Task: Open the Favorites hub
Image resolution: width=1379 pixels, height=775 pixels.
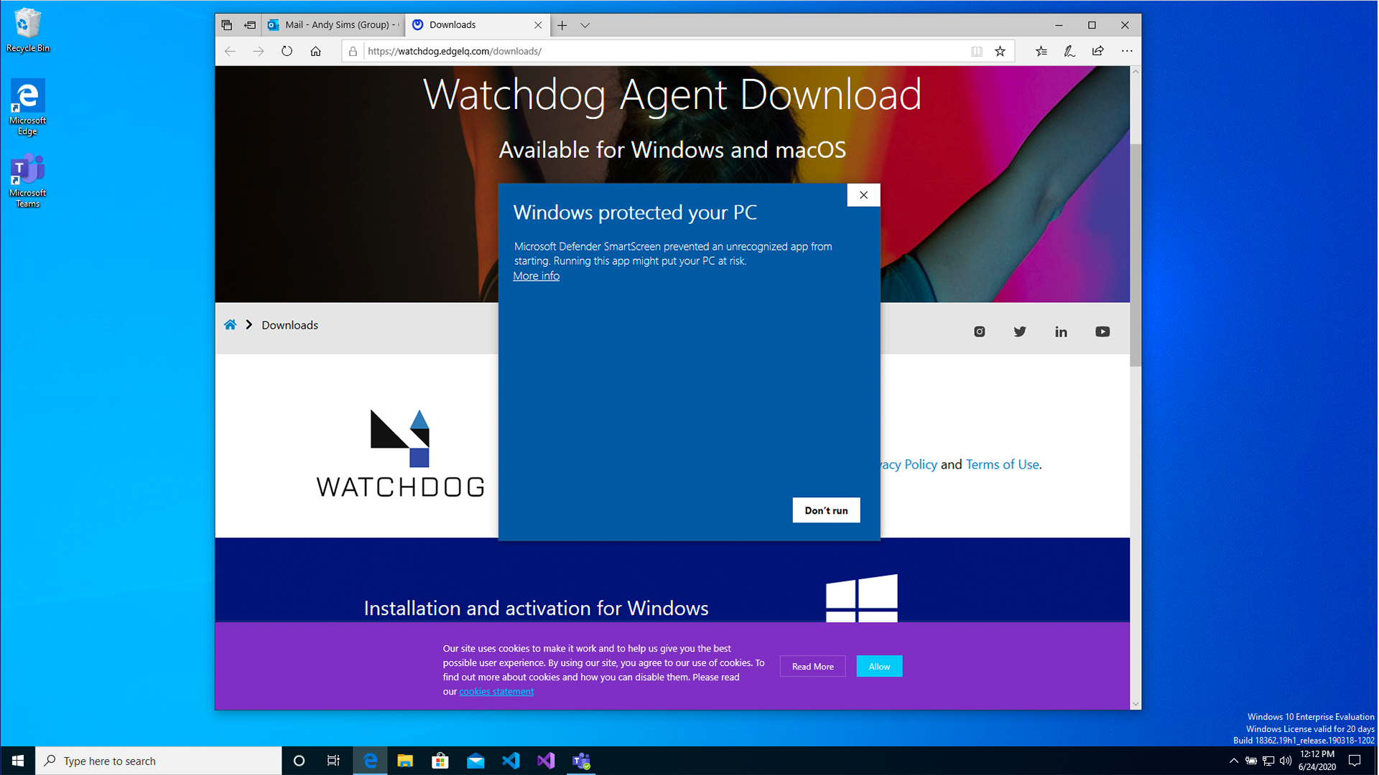Action: (x=1041, y=51)
